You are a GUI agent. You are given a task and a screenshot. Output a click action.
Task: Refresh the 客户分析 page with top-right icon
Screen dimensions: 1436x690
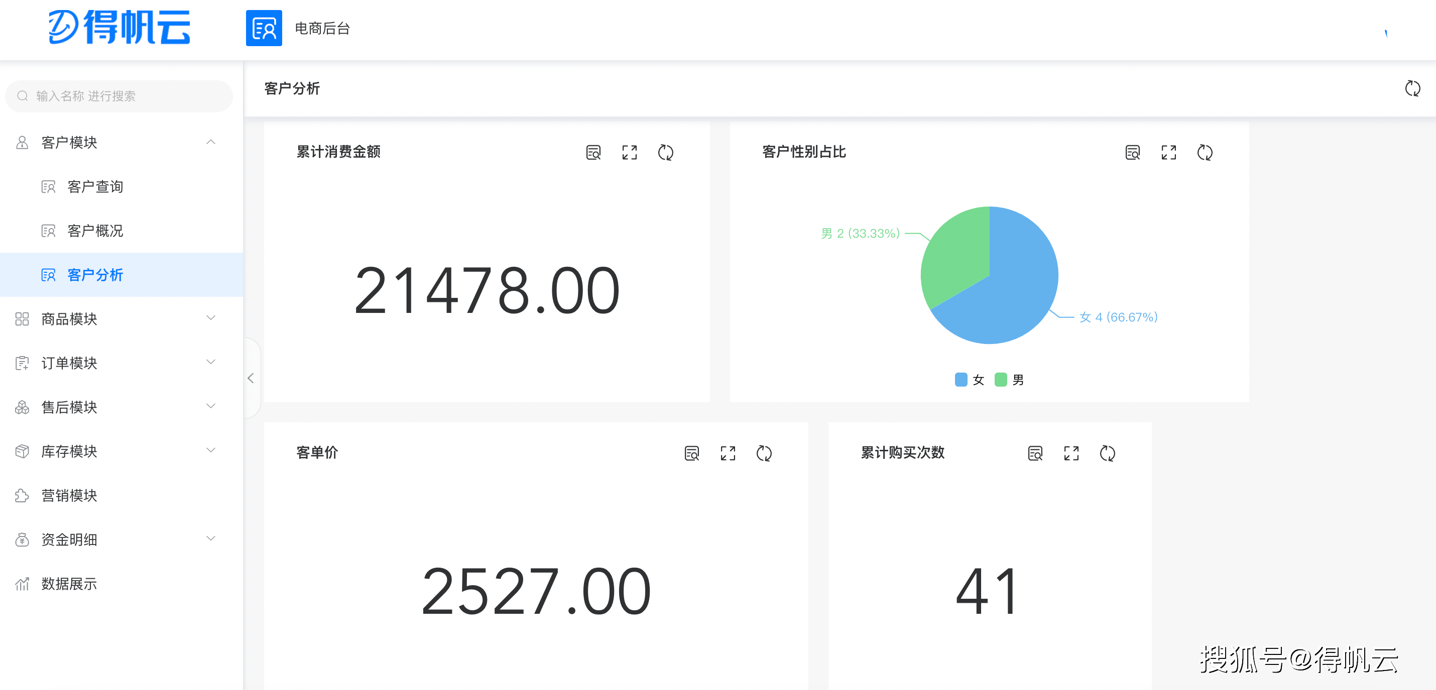pyautogui.click(x=1412, y=89)
